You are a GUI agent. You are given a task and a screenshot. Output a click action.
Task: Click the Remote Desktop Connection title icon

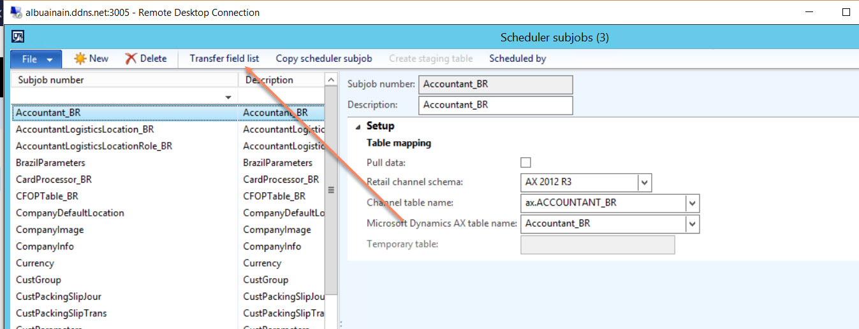click(15, 12)
